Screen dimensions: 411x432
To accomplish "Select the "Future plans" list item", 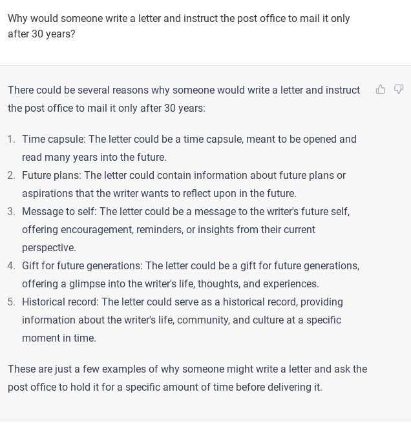I will [184, 176].
